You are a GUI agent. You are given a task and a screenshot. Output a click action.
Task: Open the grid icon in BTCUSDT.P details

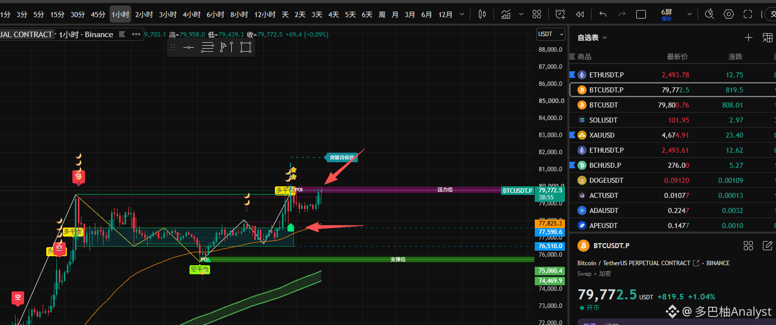(748, 246)
